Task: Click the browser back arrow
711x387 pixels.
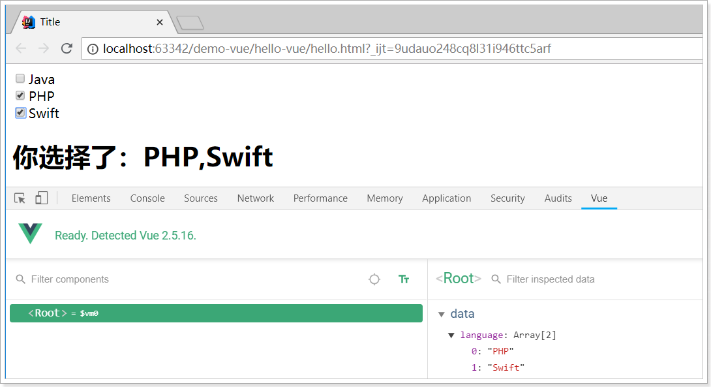Action: pos(21,48)
